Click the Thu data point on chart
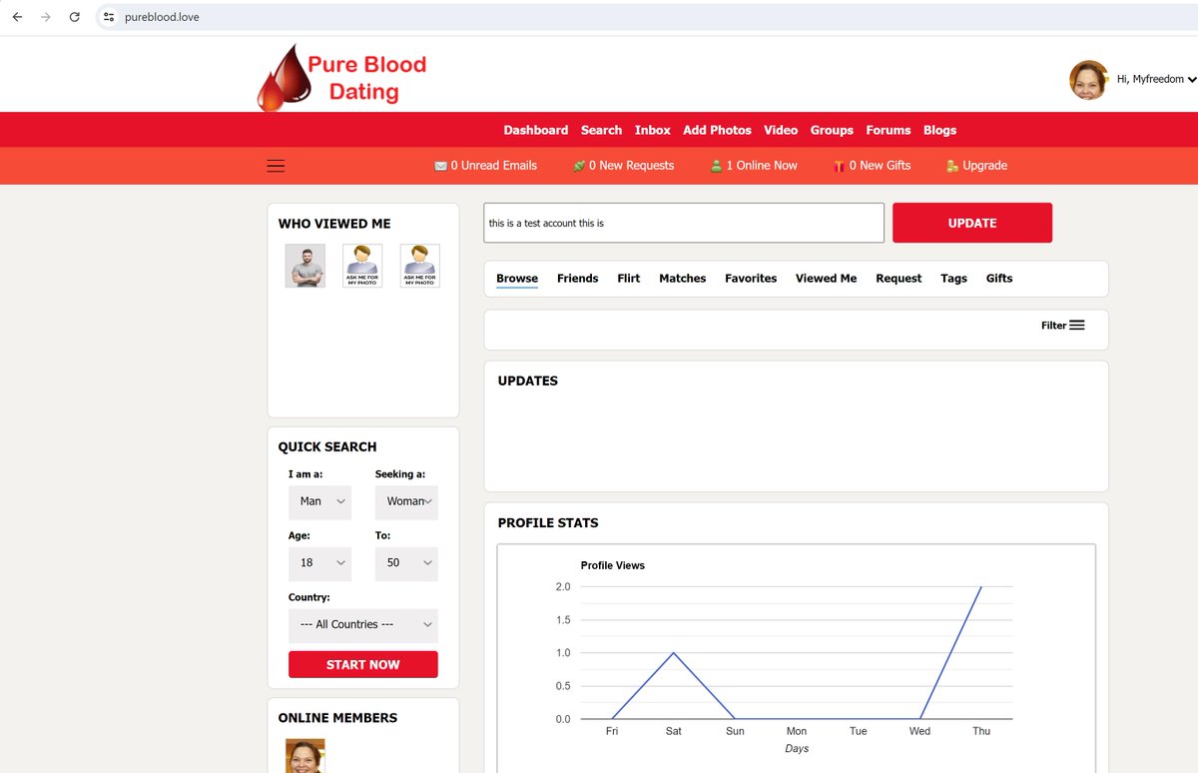The image size is (1198, 773). pos(981,587)
